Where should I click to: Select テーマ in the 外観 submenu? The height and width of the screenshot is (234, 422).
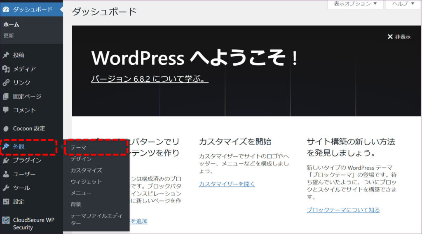tap(78, 147)
